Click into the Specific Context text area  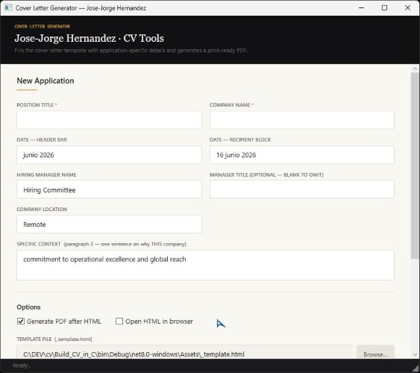[205, 265]
